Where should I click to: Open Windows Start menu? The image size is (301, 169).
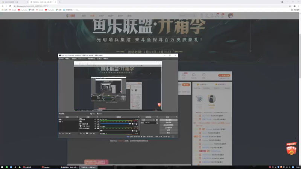pyautogui.click(x=2, y=167)
